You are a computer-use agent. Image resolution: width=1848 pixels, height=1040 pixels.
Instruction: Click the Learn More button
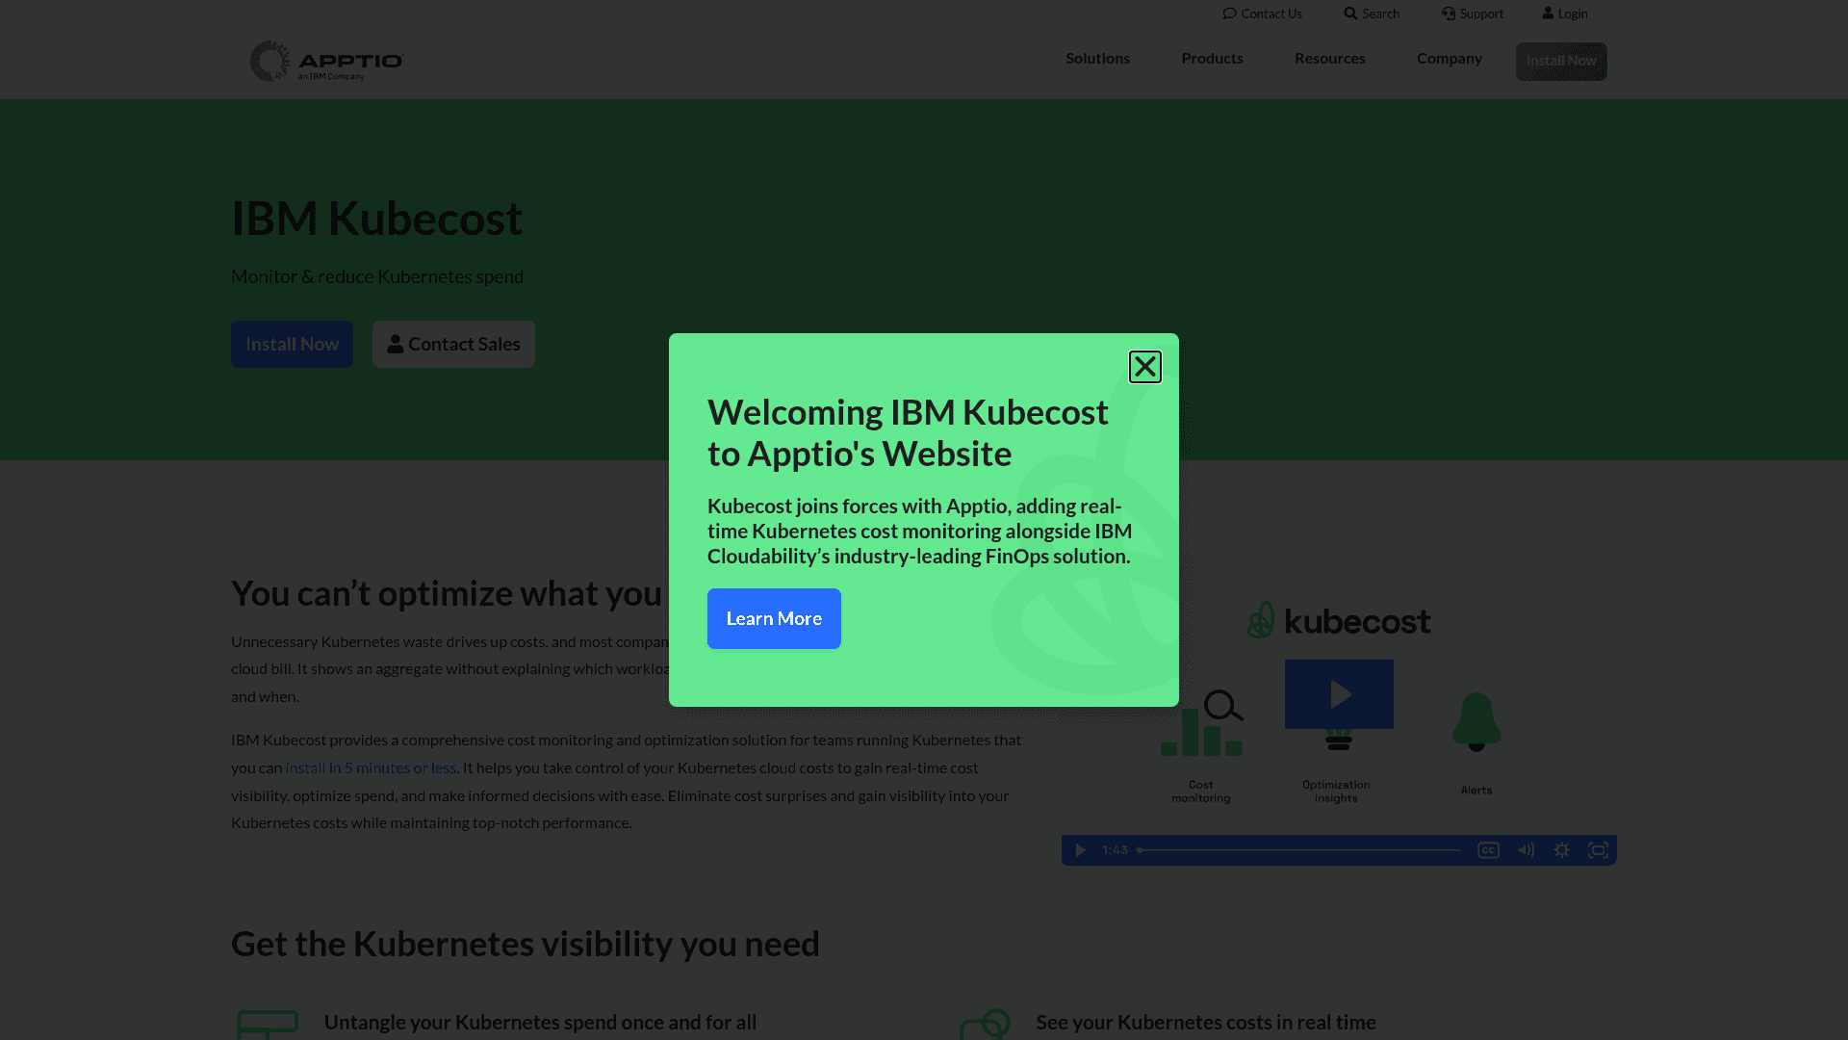pos(774,618)
